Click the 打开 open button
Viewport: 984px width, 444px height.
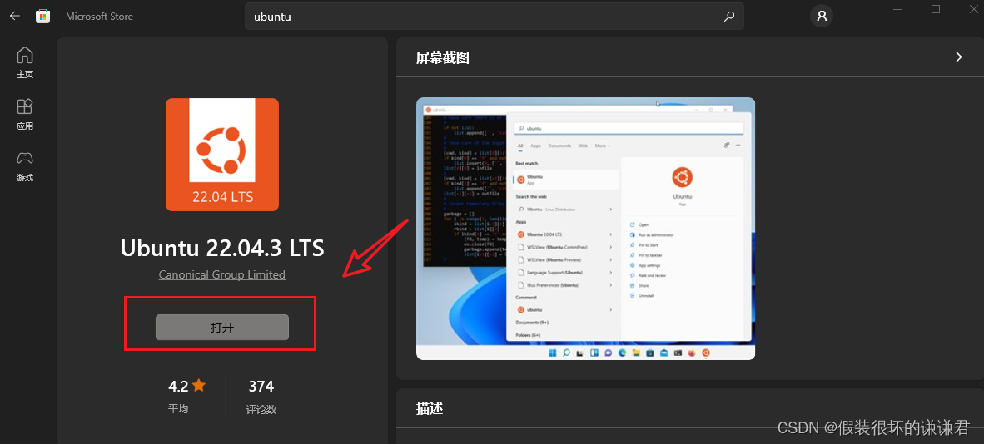point(222,328)
